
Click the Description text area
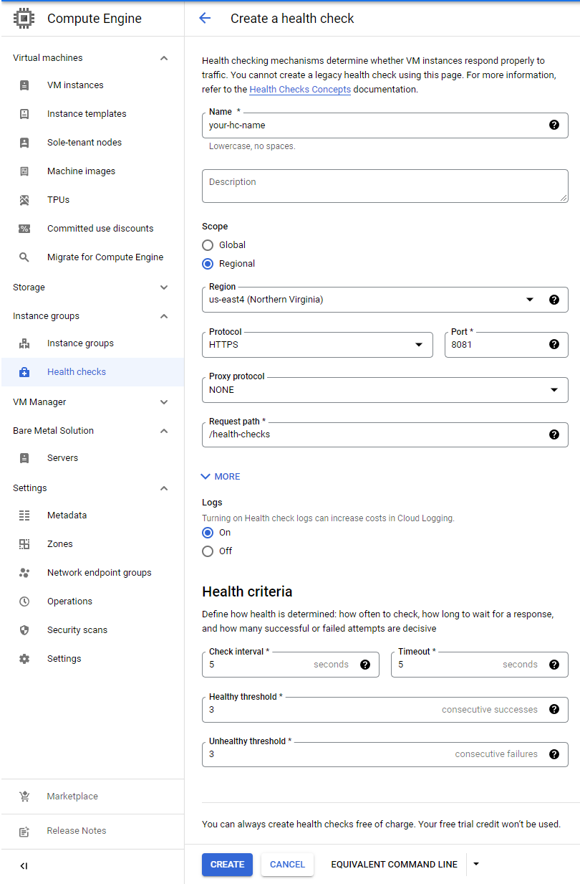(x=385, y=186)
